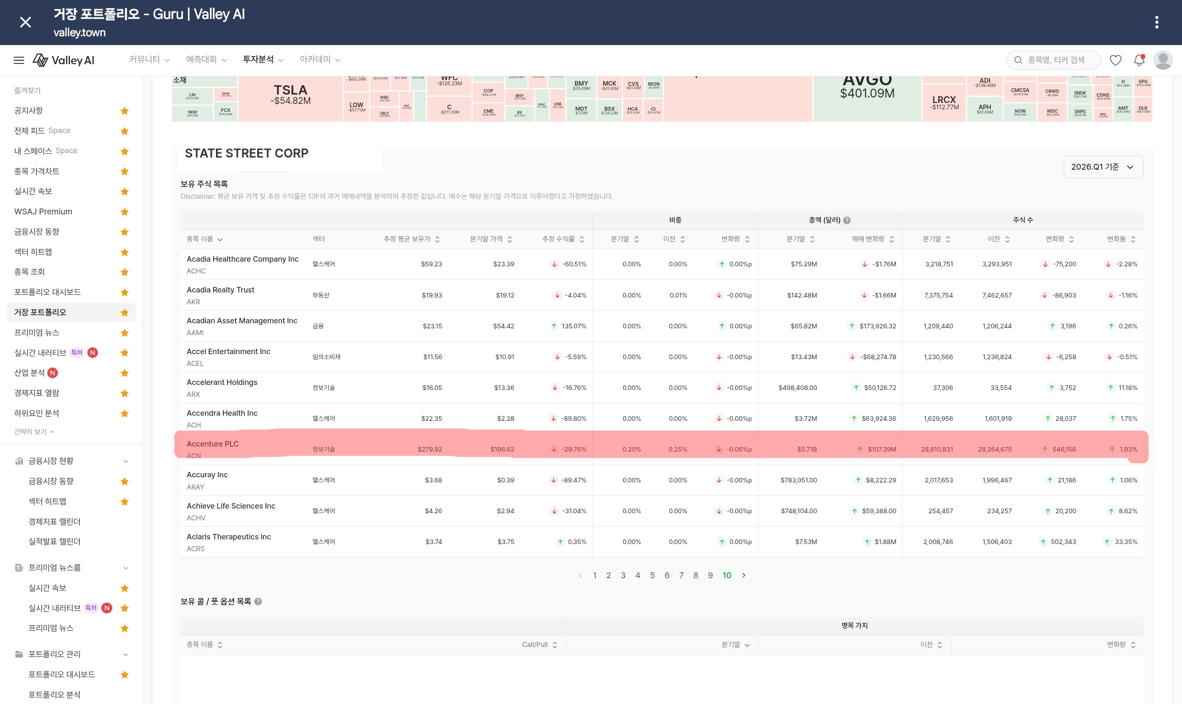
Task: Open the three-dot overflow menu
Action: pyautogui.click(x=1156, y=22)
